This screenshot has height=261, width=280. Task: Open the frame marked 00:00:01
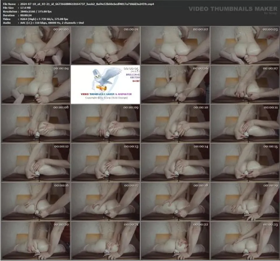click(105, 45)
